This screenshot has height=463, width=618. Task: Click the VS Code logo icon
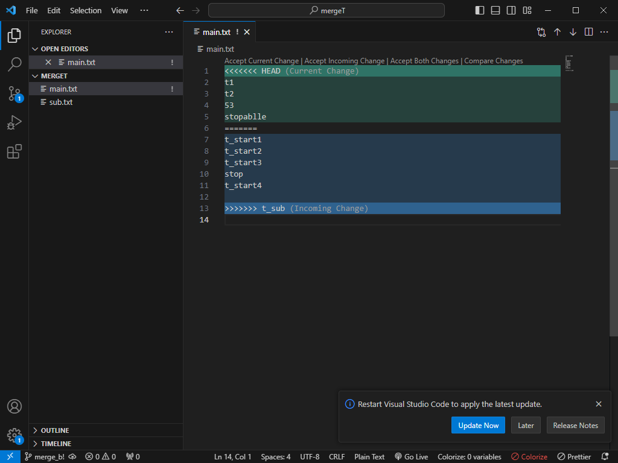coord(11,10)
